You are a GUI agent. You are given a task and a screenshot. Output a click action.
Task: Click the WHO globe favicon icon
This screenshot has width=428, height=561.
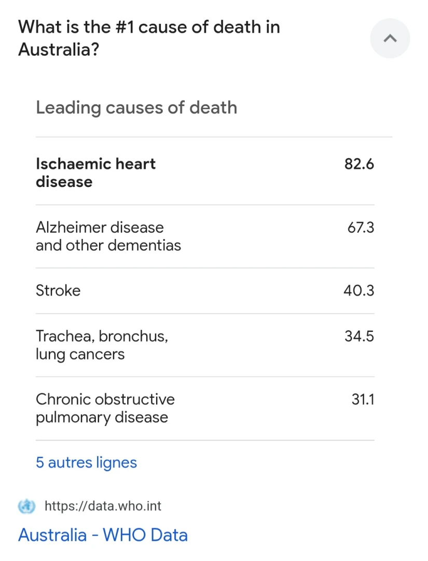[x=27, y=506]
